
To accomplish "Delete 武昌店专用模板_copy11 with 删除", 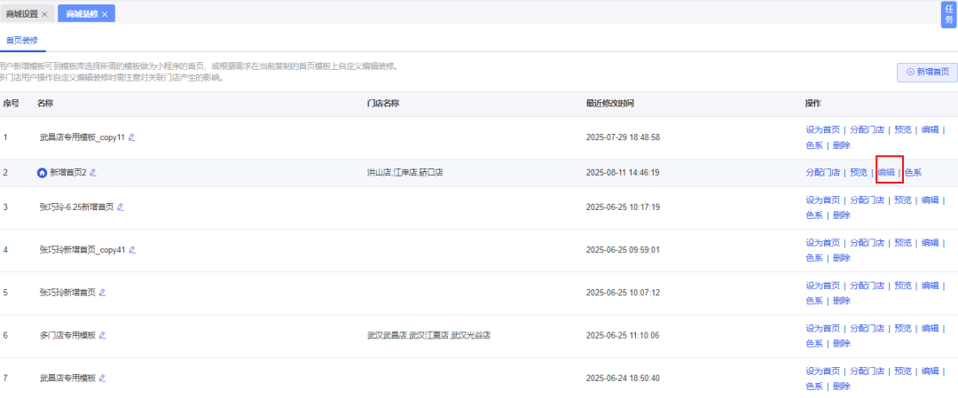I will (x=841, y=145).
